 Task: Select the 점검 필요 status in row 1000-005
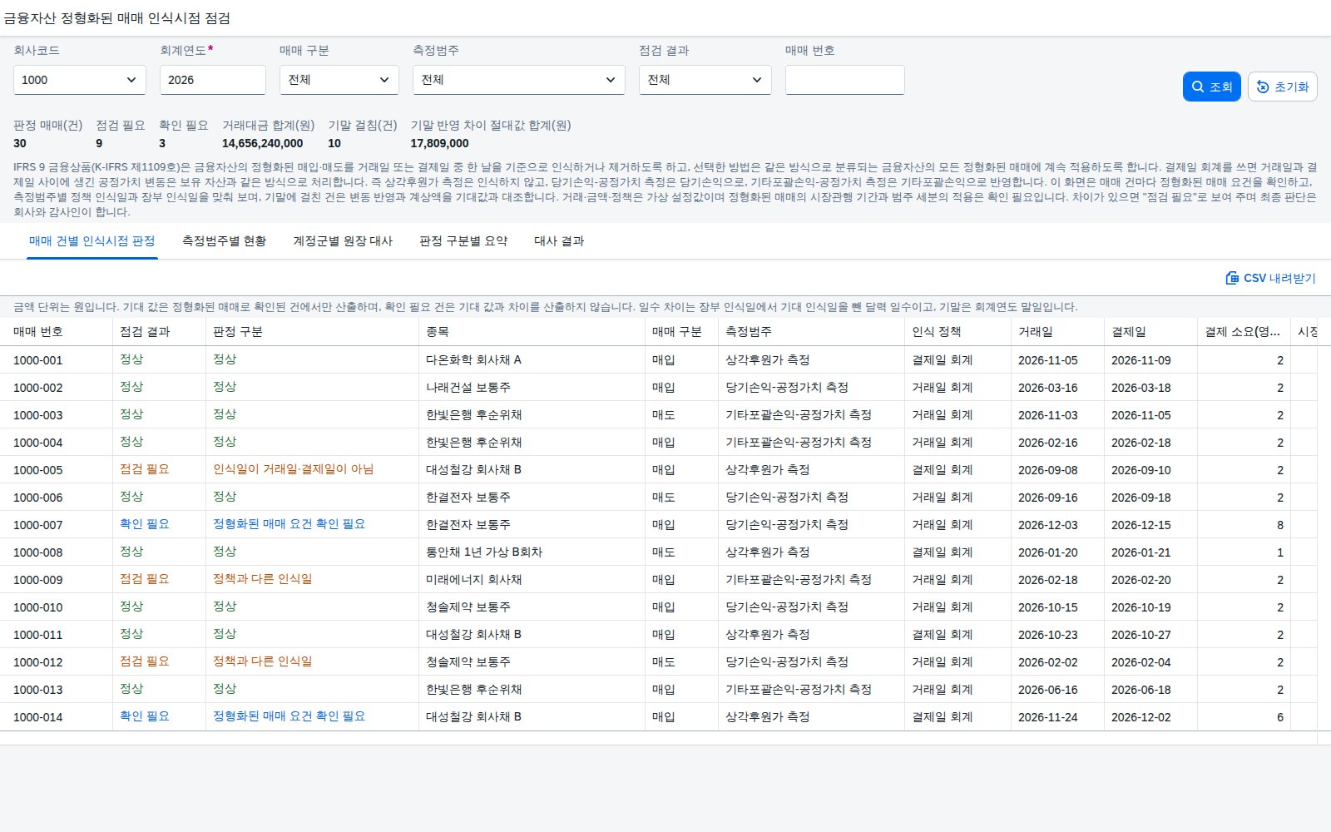pos(145,469)
